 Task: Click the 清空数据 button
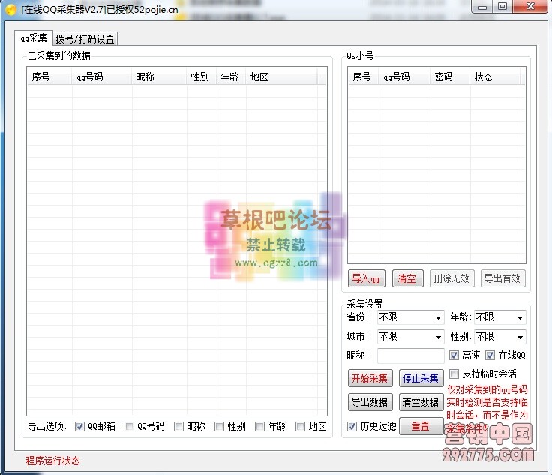tap(421, 402)
